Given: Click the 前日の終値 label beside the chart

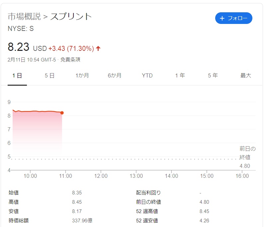Looking at the screenshot, I should point(247,153).
